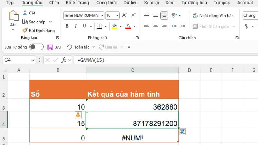Expand the font color dropdown arrow
This screenshot has height=145, width=258.
pos(134,26)
